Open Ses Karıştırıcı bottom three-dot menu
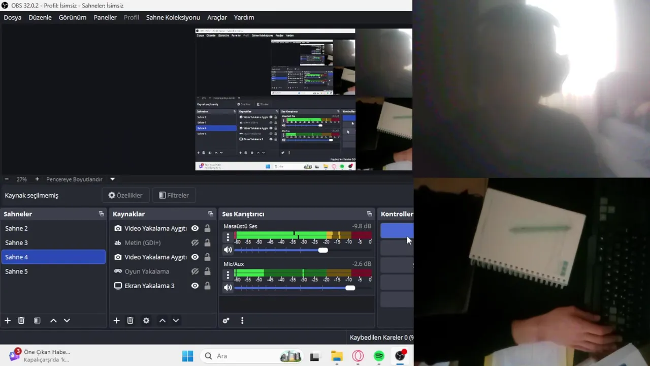650x366 pixels. click(x=242, y=321)
